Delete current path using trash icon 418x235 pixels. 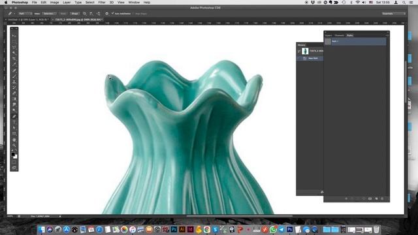pyautogui.click(x=382, y=198)
